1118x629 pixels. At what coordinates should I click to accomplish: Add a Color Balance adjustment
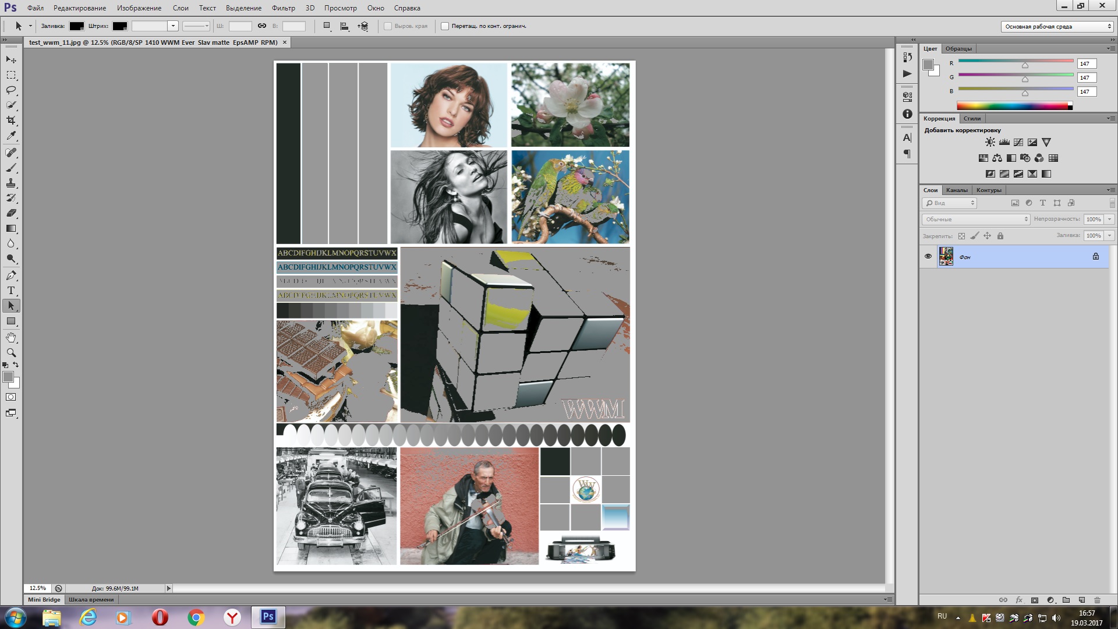[997, 158]
